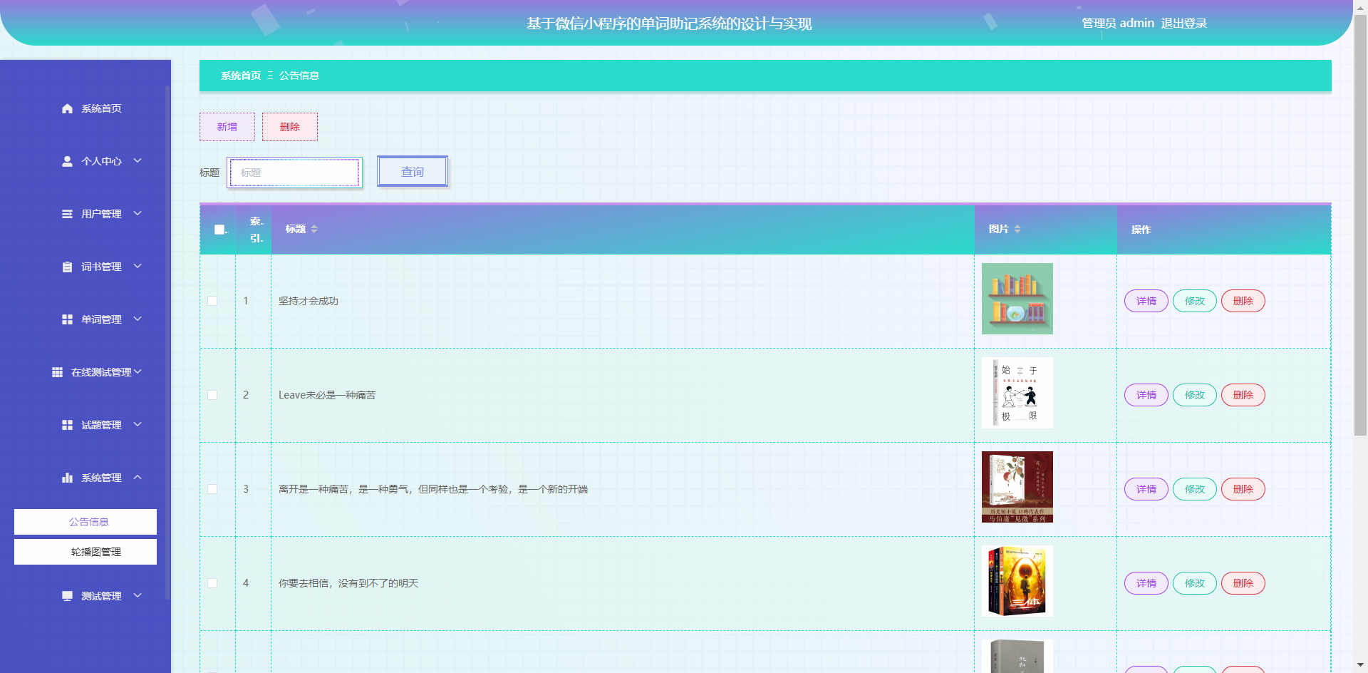This screenshot has height=673, width=1368.
Task: Click the person icon for 个人中心
Action: pos(67,161)
